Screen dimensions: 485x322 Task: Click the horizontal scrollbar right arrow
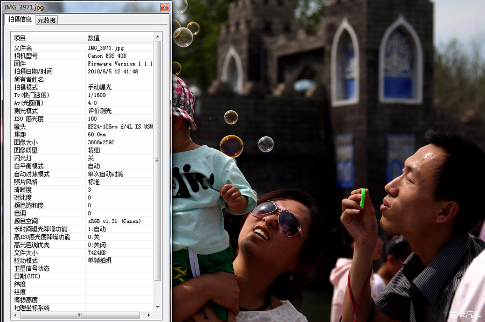click(x=149, y=315)
